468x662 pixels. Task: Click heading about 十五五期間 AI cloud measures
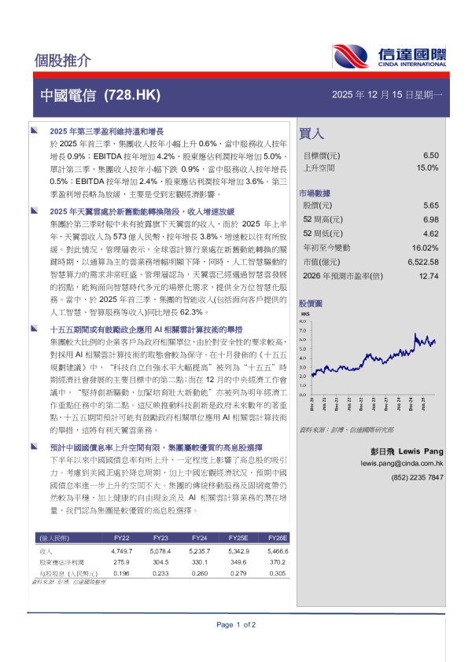click(146, 329)
